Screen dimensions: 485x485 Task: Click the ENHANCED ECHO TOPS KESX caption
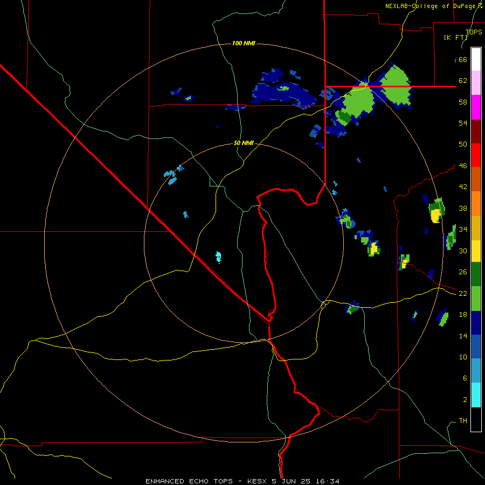click(242, 481)
